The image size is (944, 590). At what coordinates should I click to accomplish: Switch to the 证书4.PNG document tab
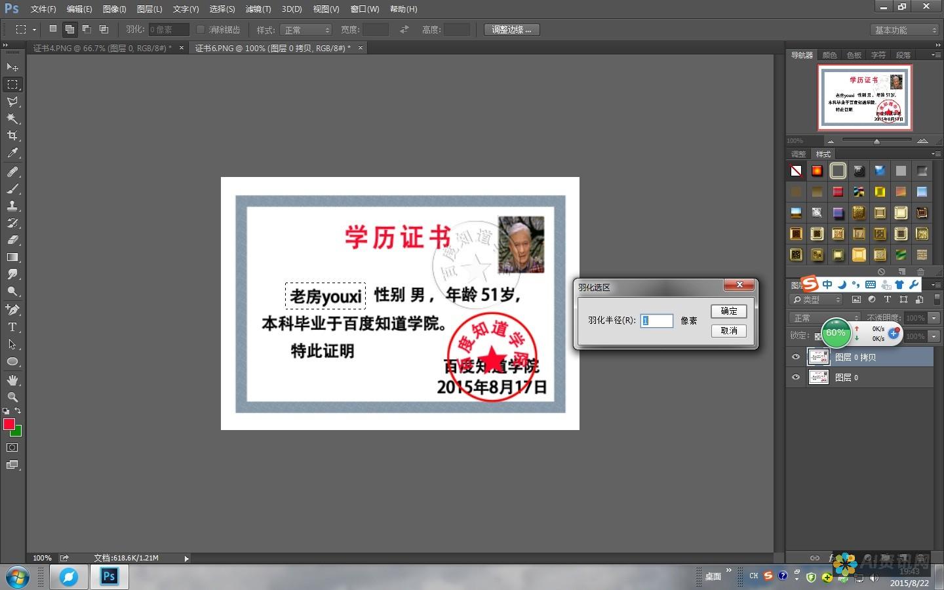point(102,48)
